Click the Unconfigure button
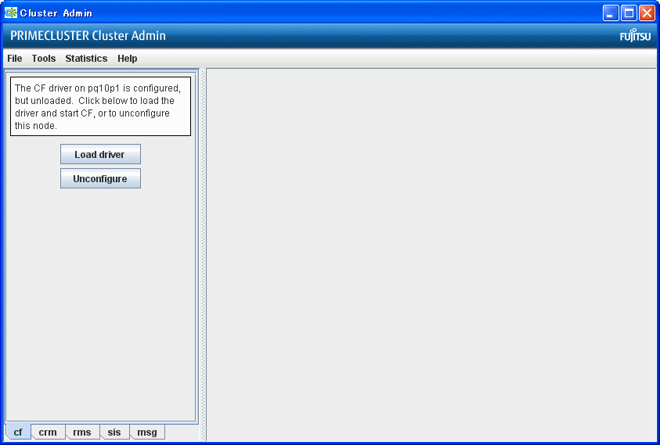The height and width of the screenshot is (445, 660). [100, 179]
